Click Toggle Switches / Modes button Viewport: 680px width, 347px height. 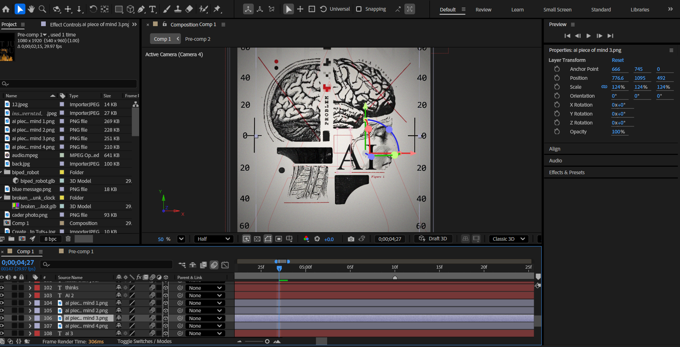coord(144,341)
